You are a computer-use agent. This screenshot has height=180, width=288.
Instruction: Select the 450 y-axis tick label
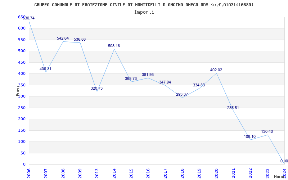(21, 62)
